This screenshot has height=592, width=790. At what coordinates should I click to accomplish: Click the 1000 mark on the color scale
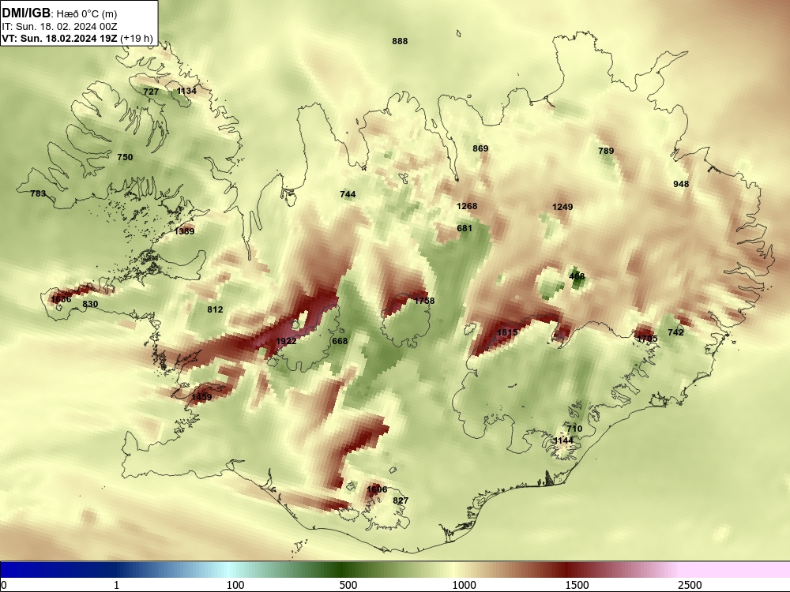(464, 585)
